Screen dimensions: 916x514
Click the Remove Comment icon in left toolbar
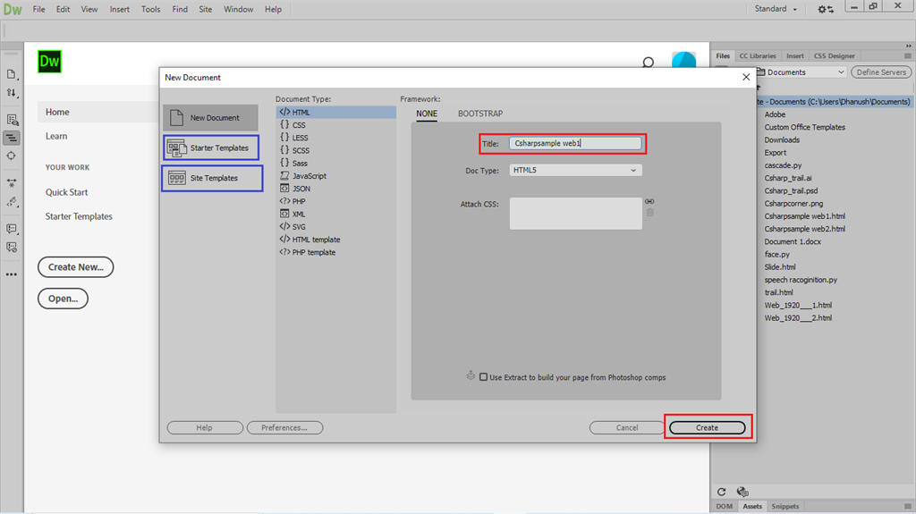click(11, 247)
